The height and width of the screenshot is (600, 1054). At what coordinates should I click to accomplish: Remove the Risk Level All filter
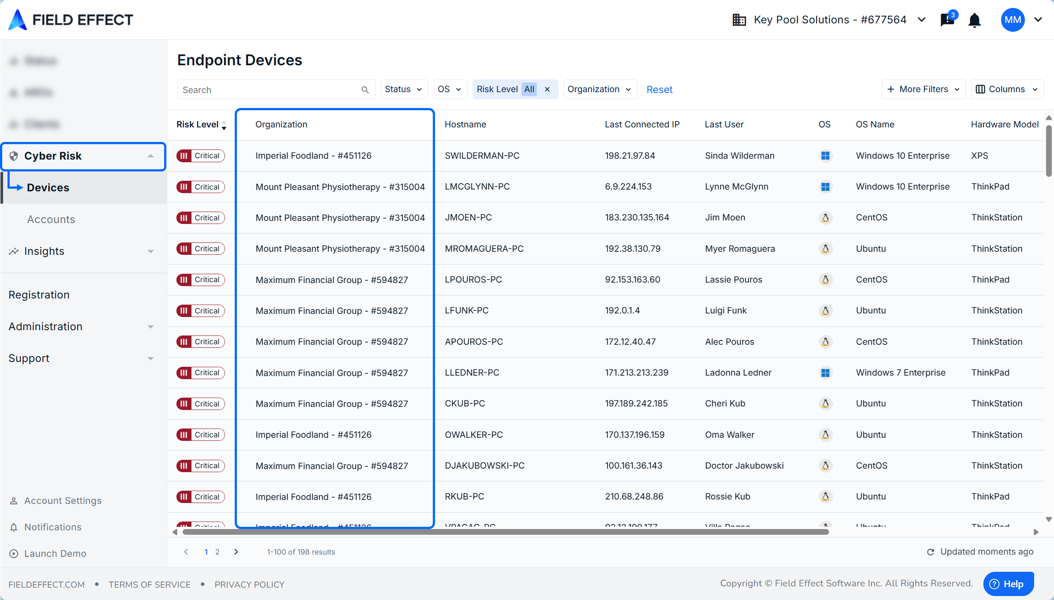tap(547, 89)
